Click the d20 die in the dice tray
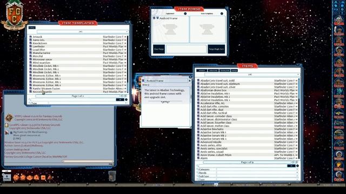The width and height of the screenshot is (346, 194). click(16, 177)
